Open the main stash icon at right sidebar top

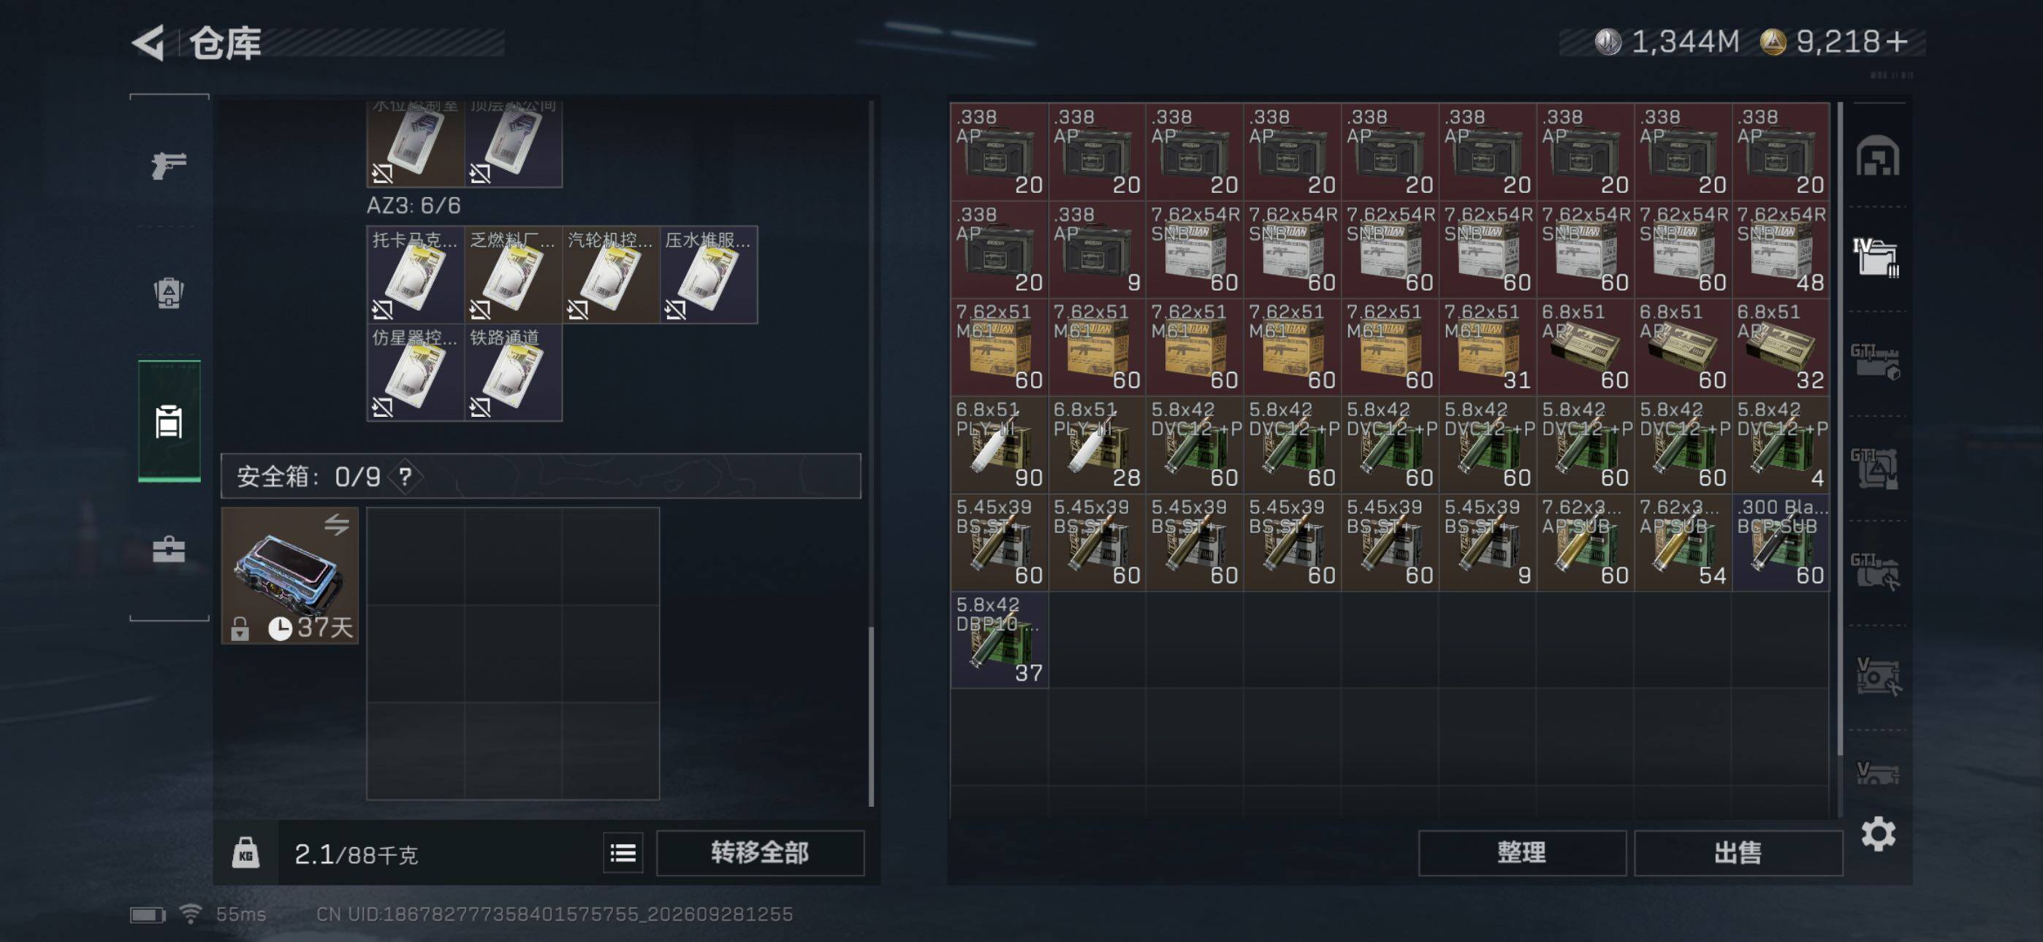(x=1877, y=156)
